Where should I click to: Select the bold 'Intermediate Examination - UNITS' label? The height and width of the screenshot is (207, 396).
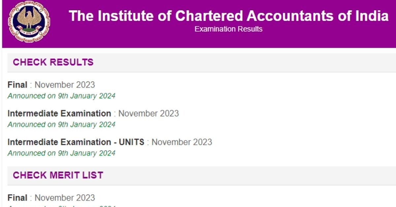pyautogui.click(x=75, y=142)
